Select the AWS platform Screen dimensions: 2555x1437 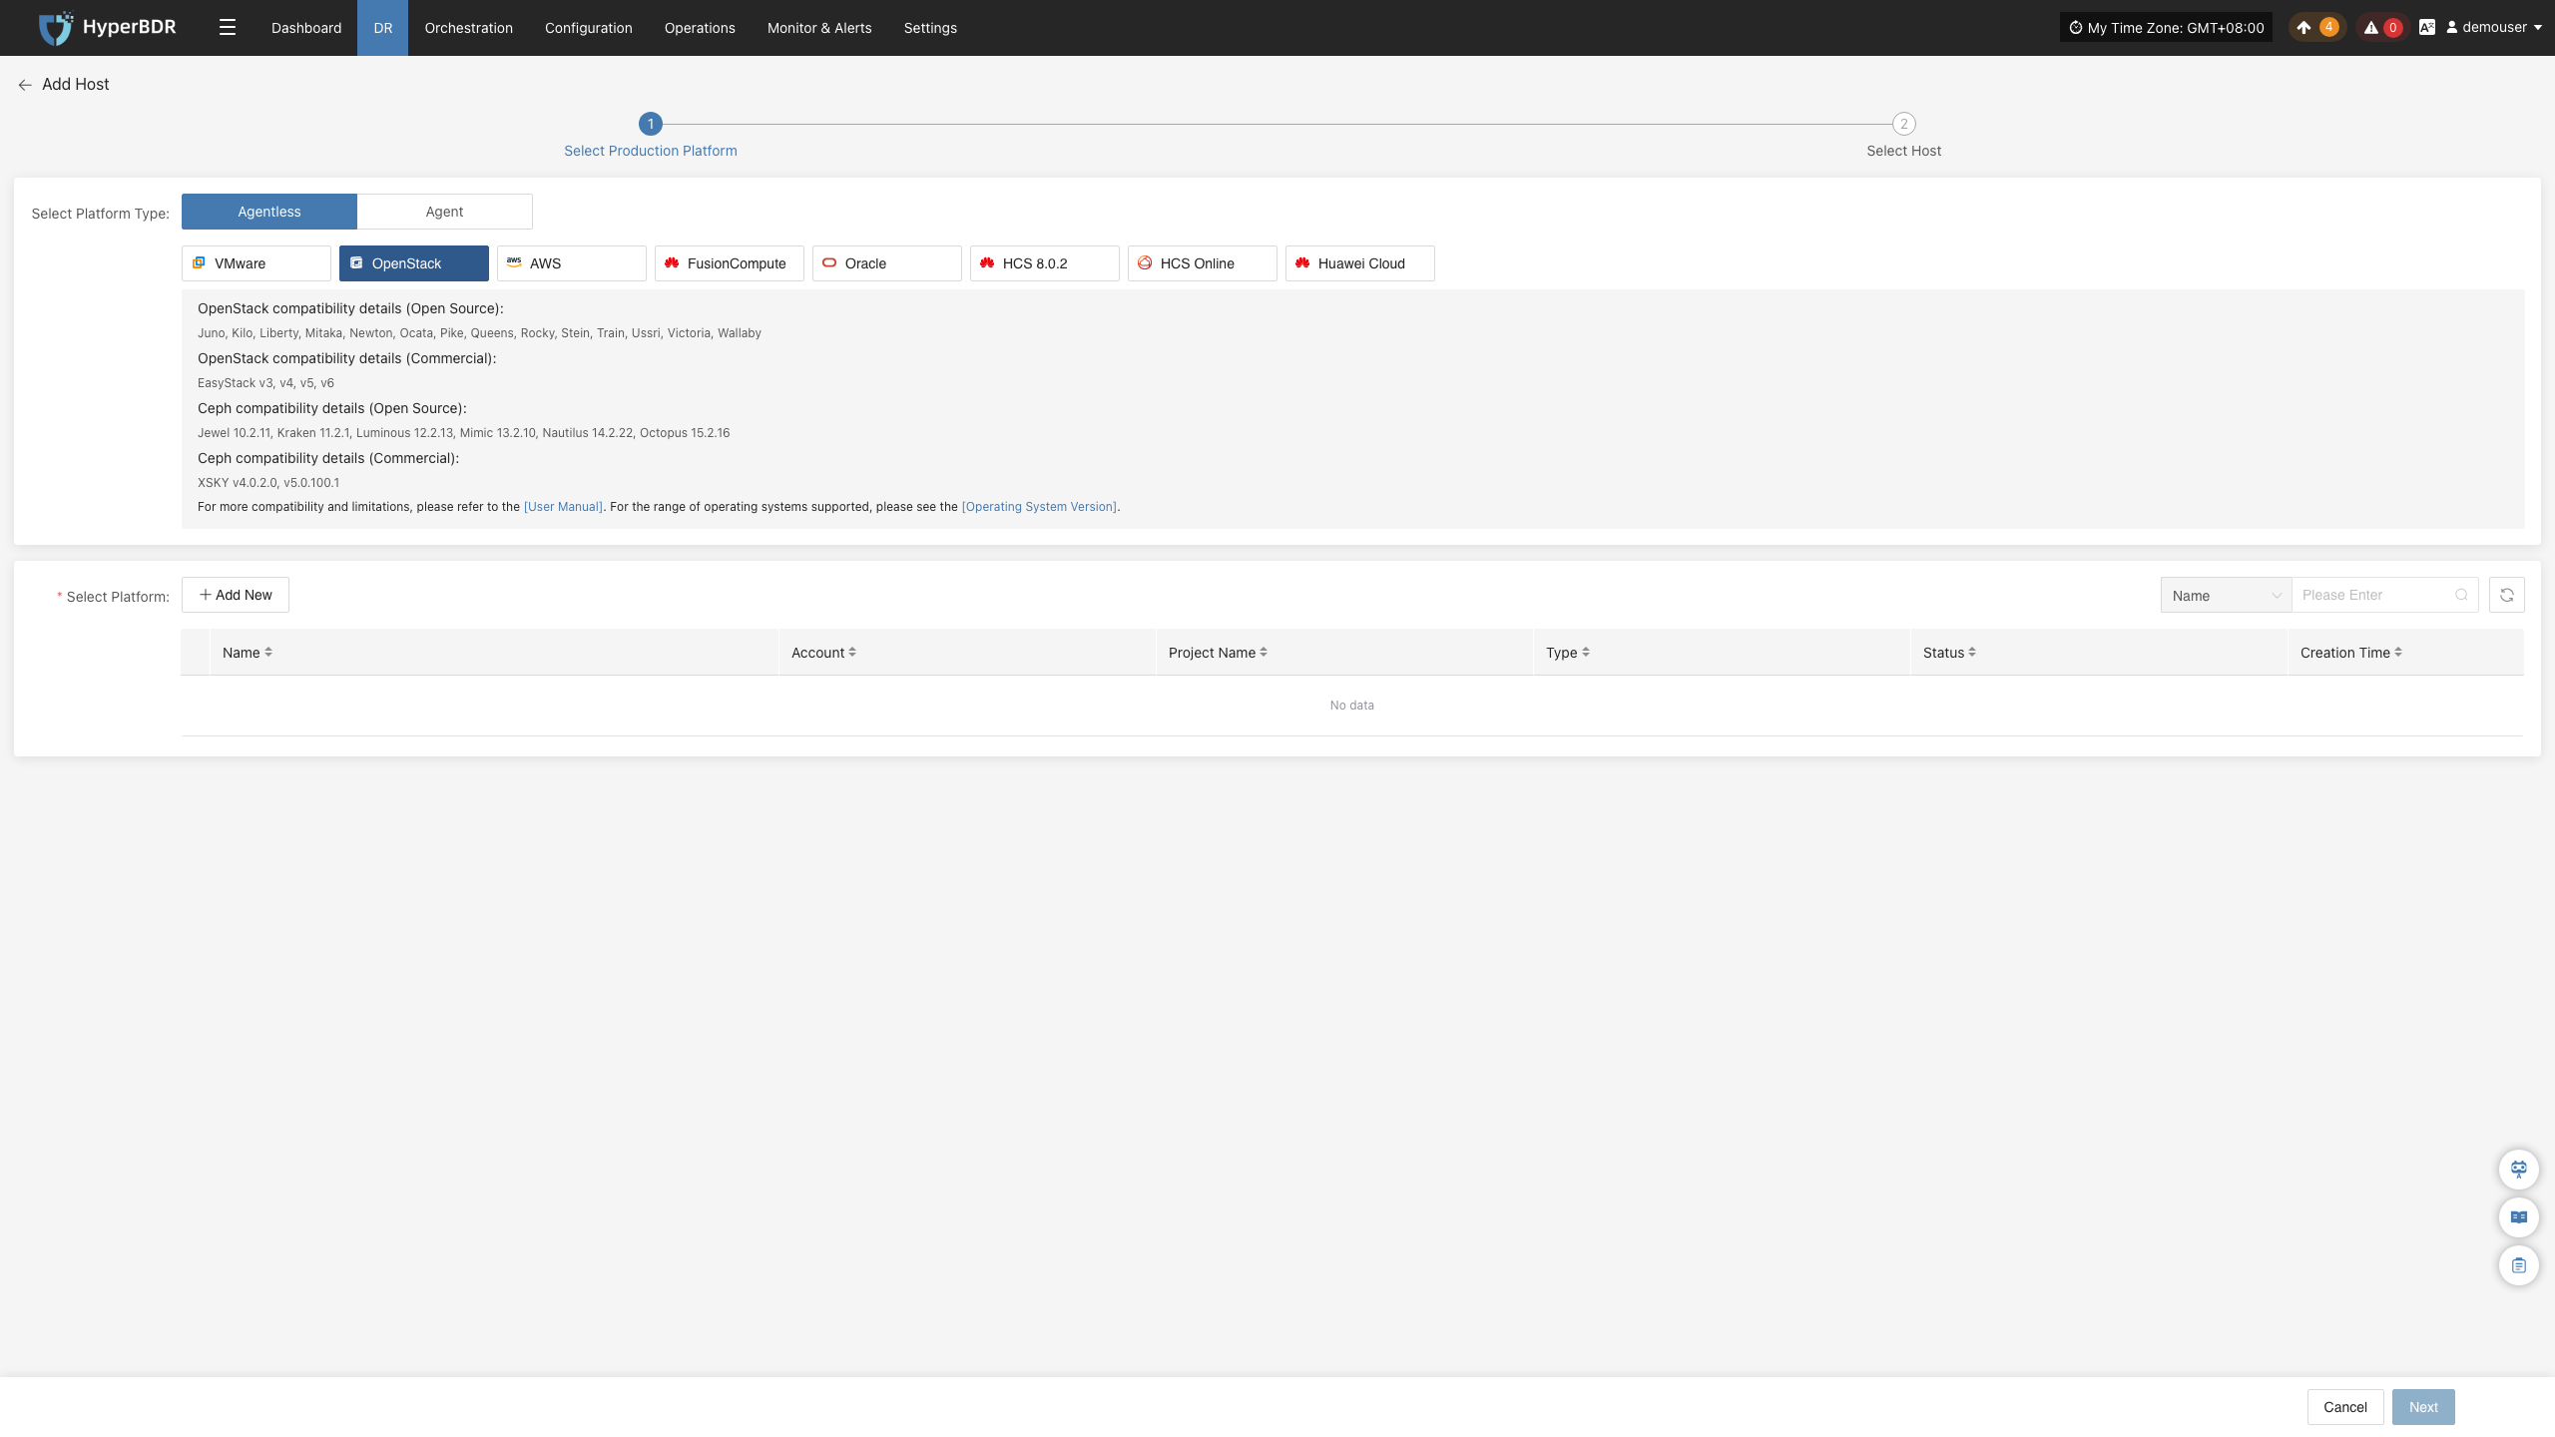coord(572,263)
